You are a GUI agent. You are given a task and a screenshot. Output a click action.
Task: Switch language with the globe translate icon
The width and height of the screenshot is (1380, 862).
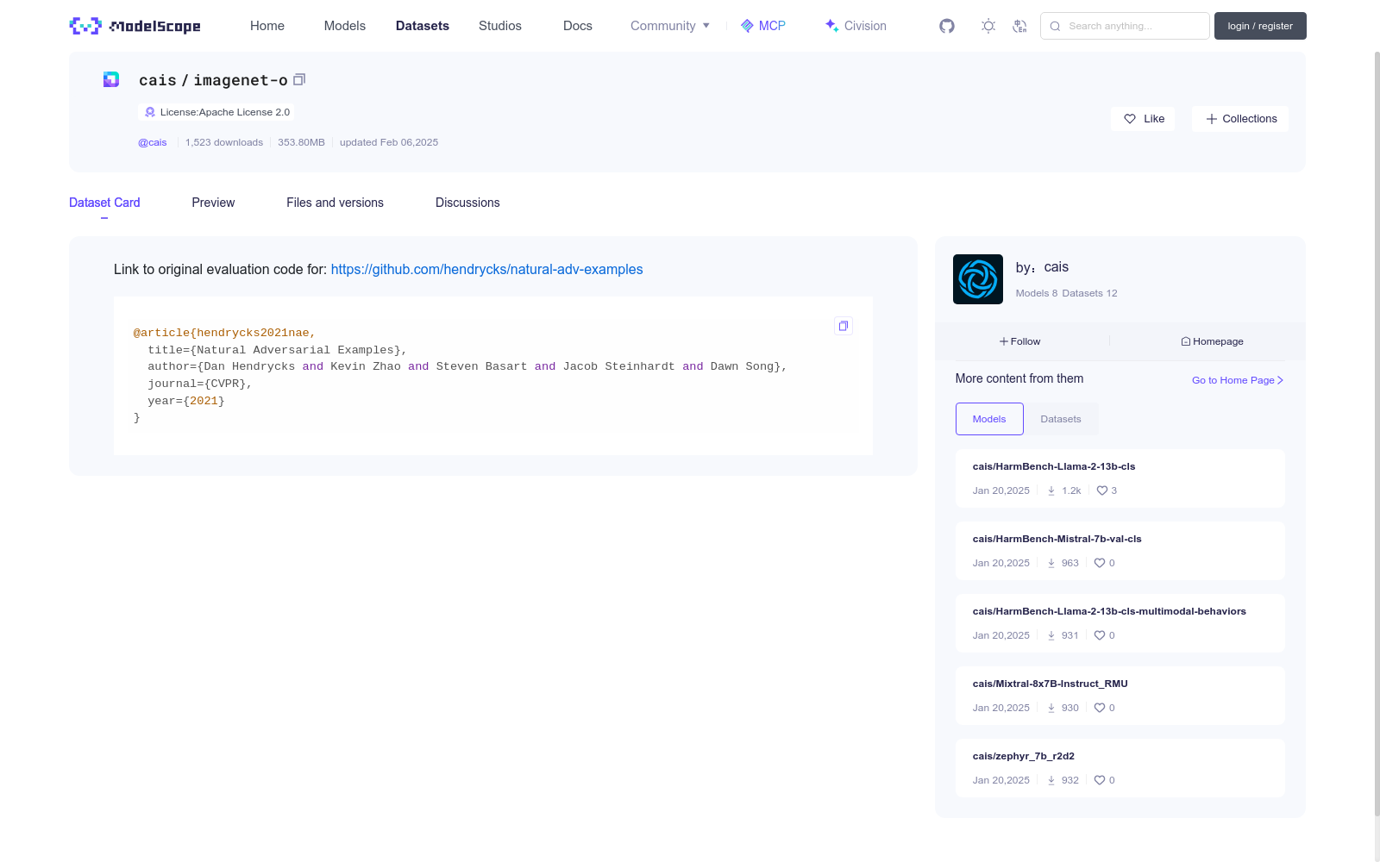pos(1019,26)
